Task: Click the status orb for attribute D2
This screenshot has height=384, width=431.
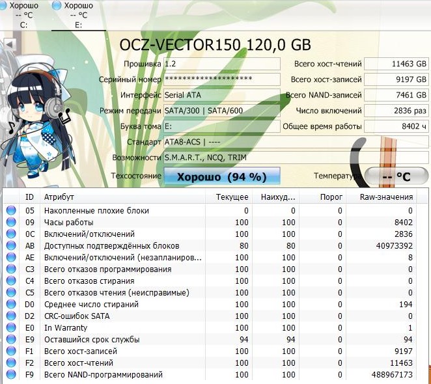Action: (x=11, y=316)
